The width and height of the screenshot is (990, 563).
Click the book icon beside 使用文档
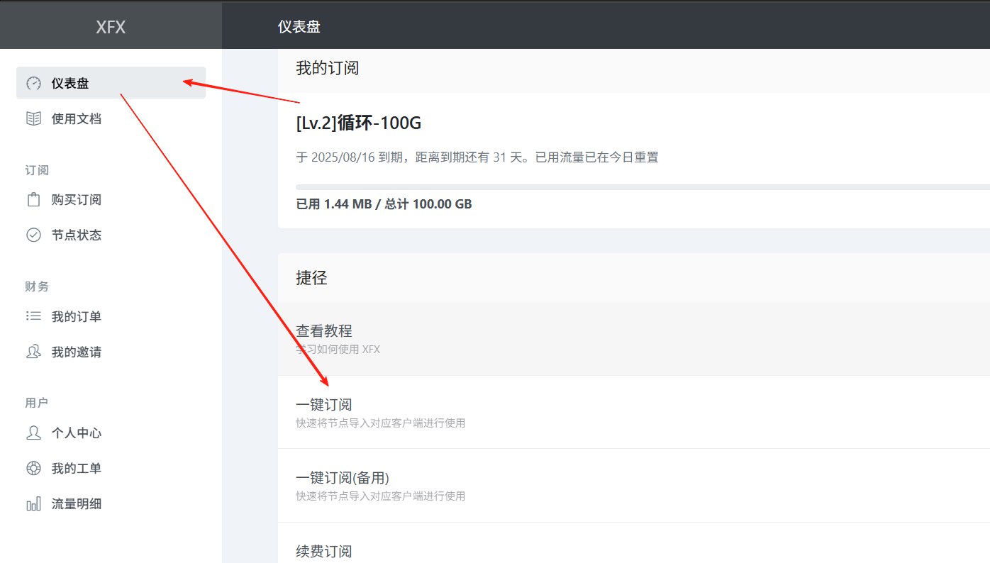[x=33, y=118]
